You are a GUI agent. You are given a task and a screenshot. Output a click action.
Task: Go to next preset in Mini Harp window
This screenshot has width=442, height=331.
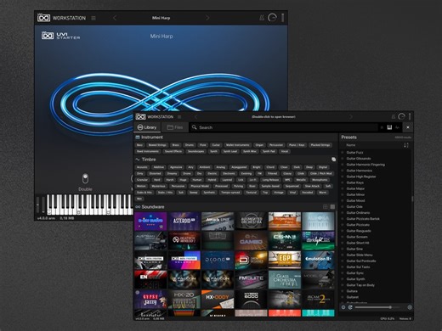click(x=207, y=18)
